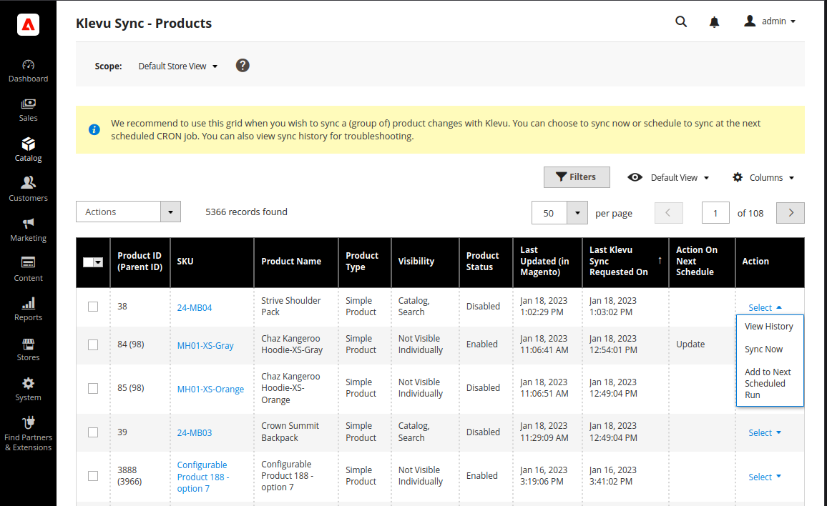The width and height of the screenshot is (827, 506).
Task: Open the Dashboard sidebar icon
Action: tap(28, 71)
